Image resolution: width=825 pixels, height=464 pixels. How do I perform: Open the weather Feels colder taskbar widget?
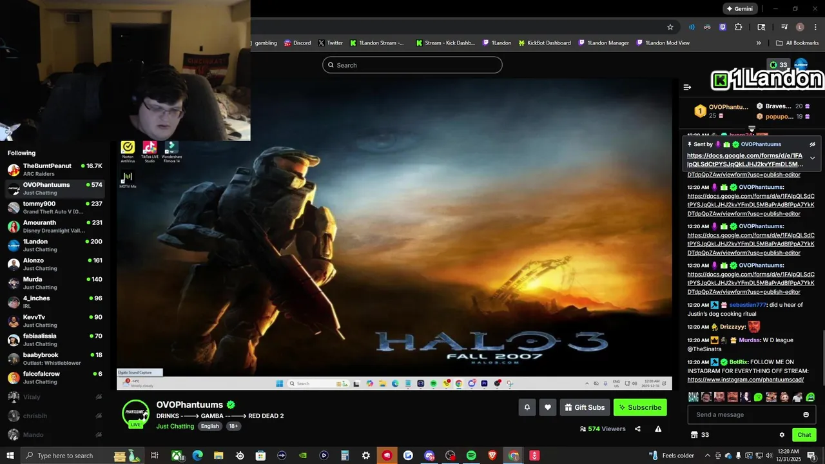[671, 456]
